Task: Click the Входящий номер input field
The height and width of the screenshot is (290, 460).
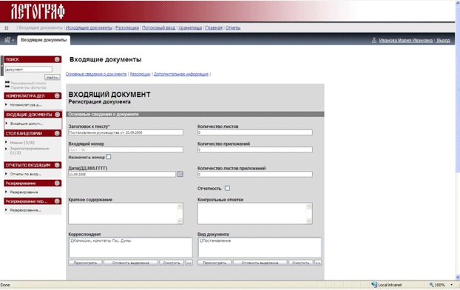Action: pyautogui.click(x=126, y=149)
